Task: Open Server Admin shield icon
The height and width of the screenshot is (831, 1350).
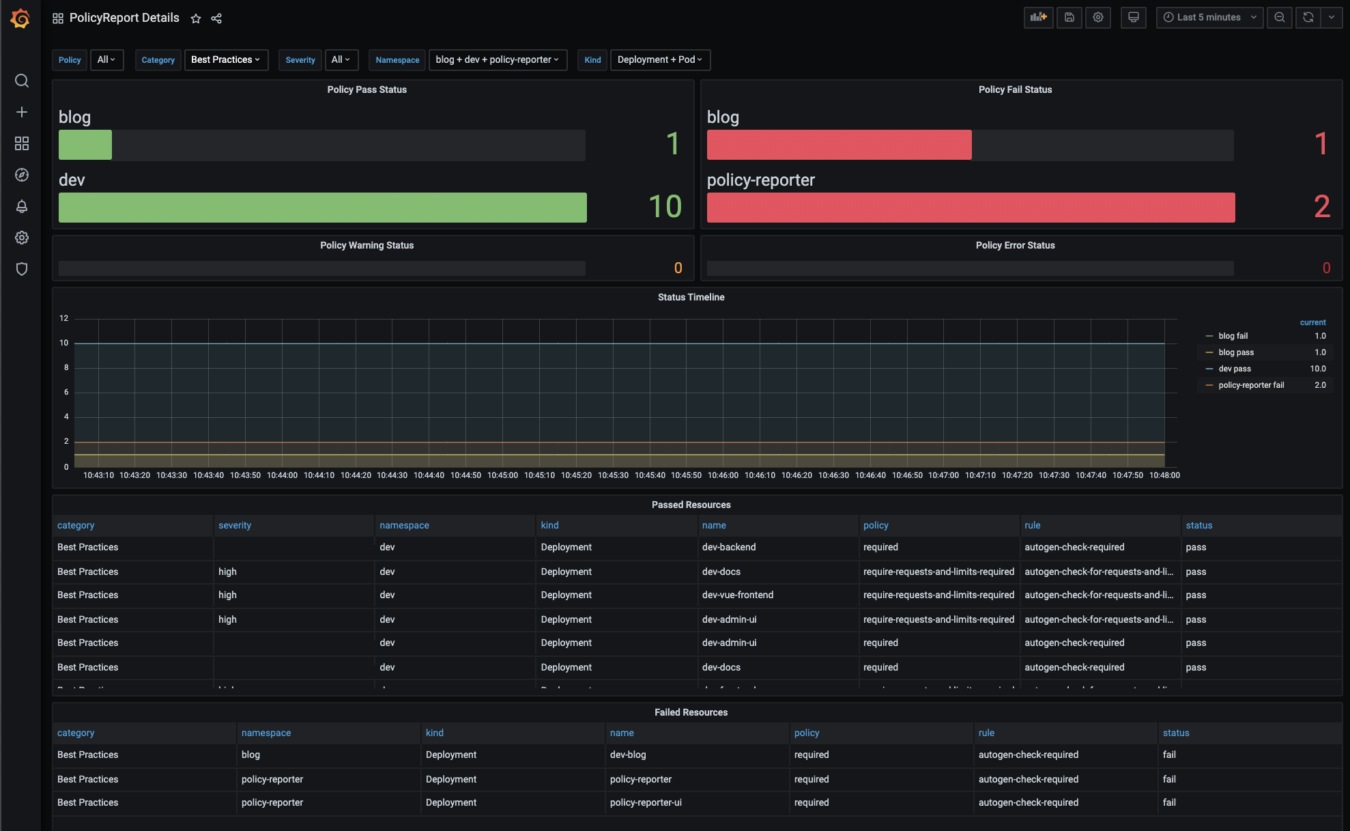Action: tap(22, 269)
